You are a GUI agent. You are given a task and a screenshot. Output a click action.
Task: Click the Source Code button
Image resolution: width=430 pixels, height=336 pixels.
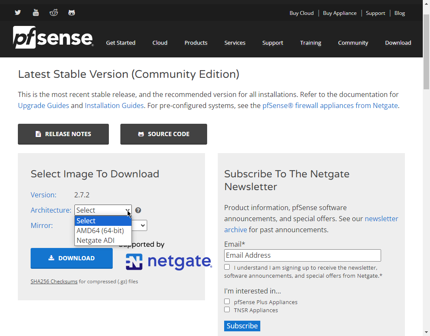click(164, 134)
